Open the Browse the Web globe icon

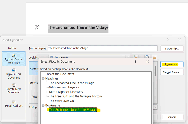point(147,57)
